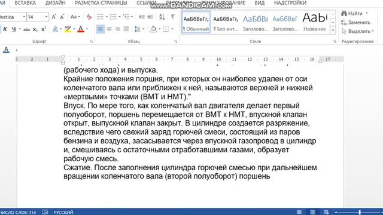Screen dimensions: 383x215
Task: Click the Заменить button
Action: 356,22
